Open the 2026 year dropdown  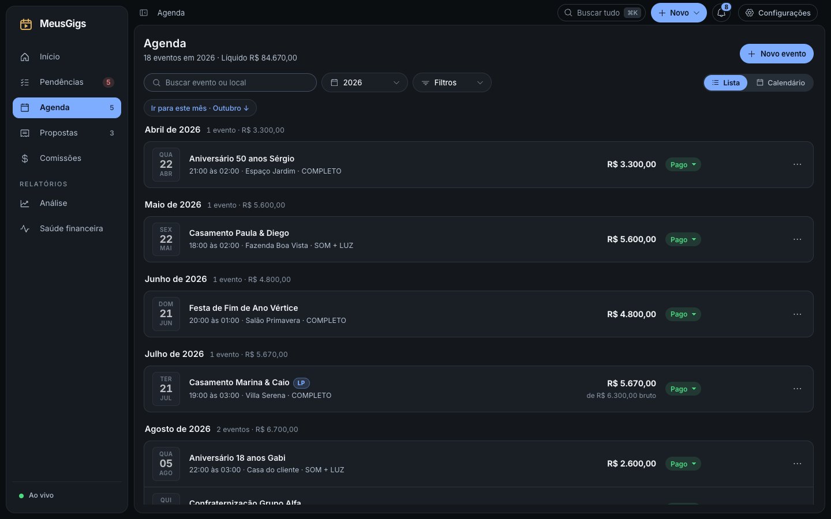tap(365, 82)
